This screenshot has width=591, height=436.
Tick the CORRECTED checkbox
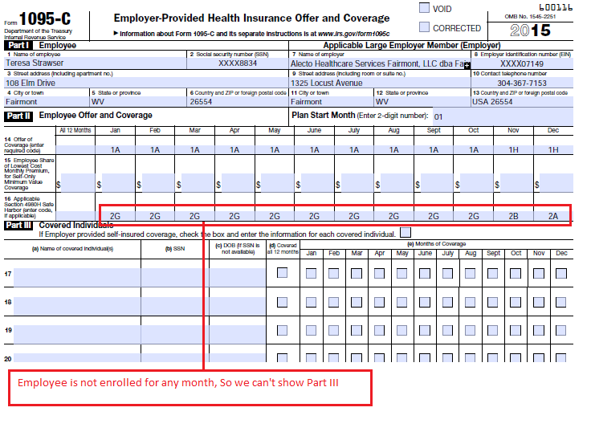[x=424, y=27]
